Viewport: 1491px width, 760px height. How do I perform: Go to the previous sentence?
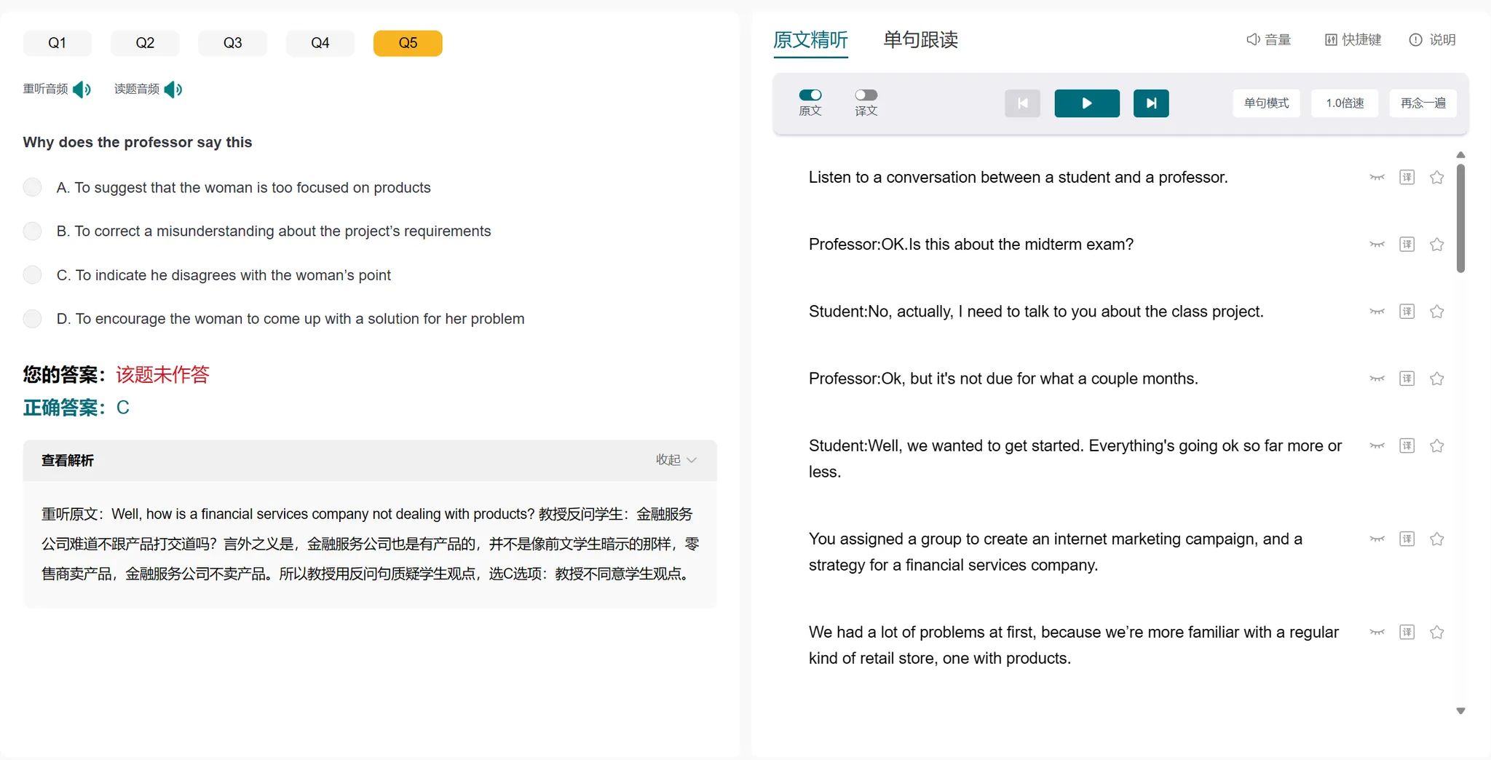(x=1022, y=103)
